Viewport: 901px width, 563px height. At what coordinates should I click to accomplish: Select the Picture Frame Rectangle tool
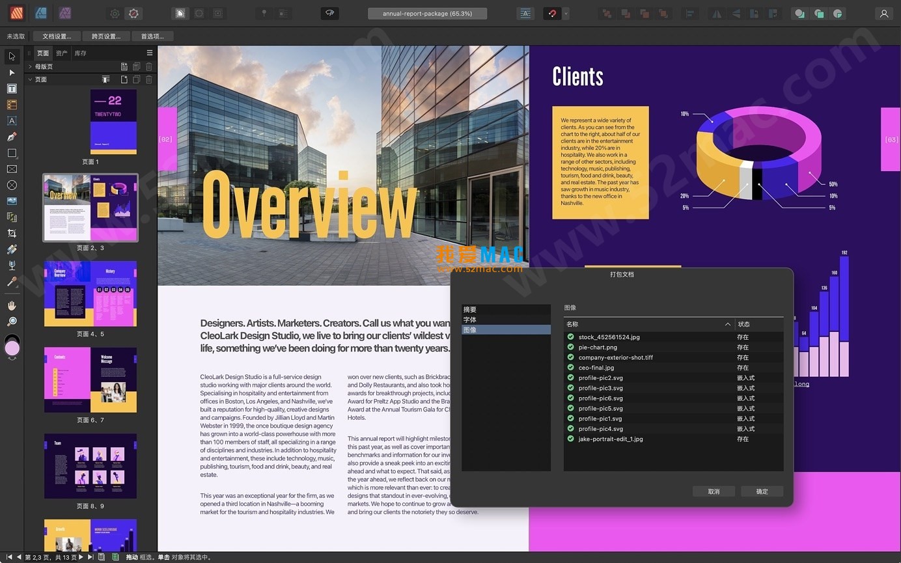point(12,169)
